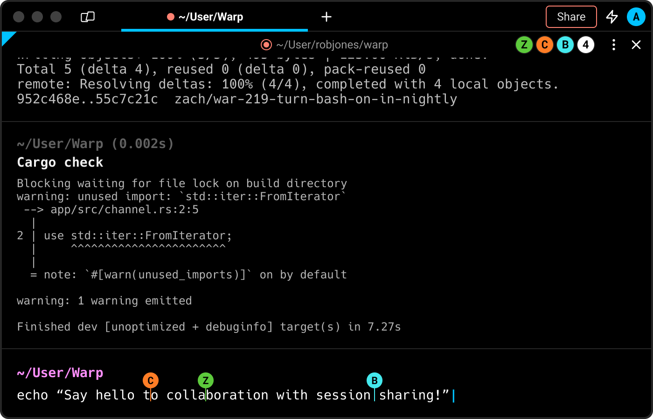The width and height of the screenshot is (653, 419).
Task: Click into the echo command input line
Action: click(x=233, y=395)
